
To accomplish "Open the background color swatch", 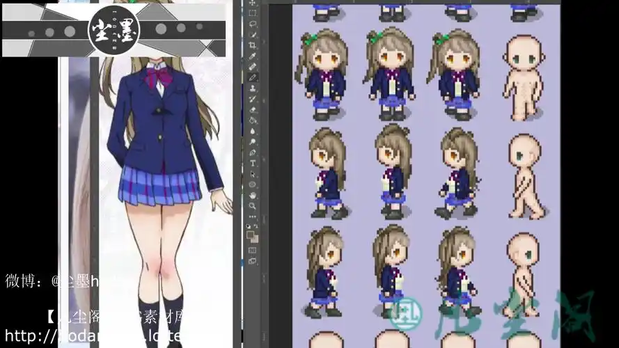I will (255, 239).
